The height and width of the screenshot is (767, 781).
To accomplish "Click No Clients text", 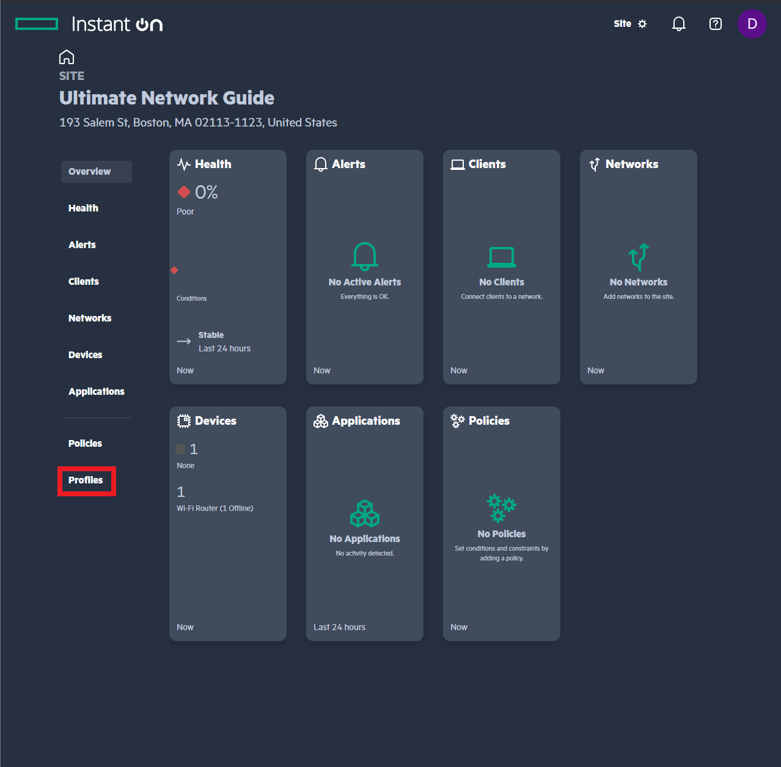I will pyautogui.click(x=502, y=282).
